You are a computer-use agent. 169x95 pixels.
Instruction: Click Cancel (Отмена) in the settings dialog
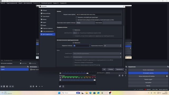pyautogui.click(x=111, y=69)
